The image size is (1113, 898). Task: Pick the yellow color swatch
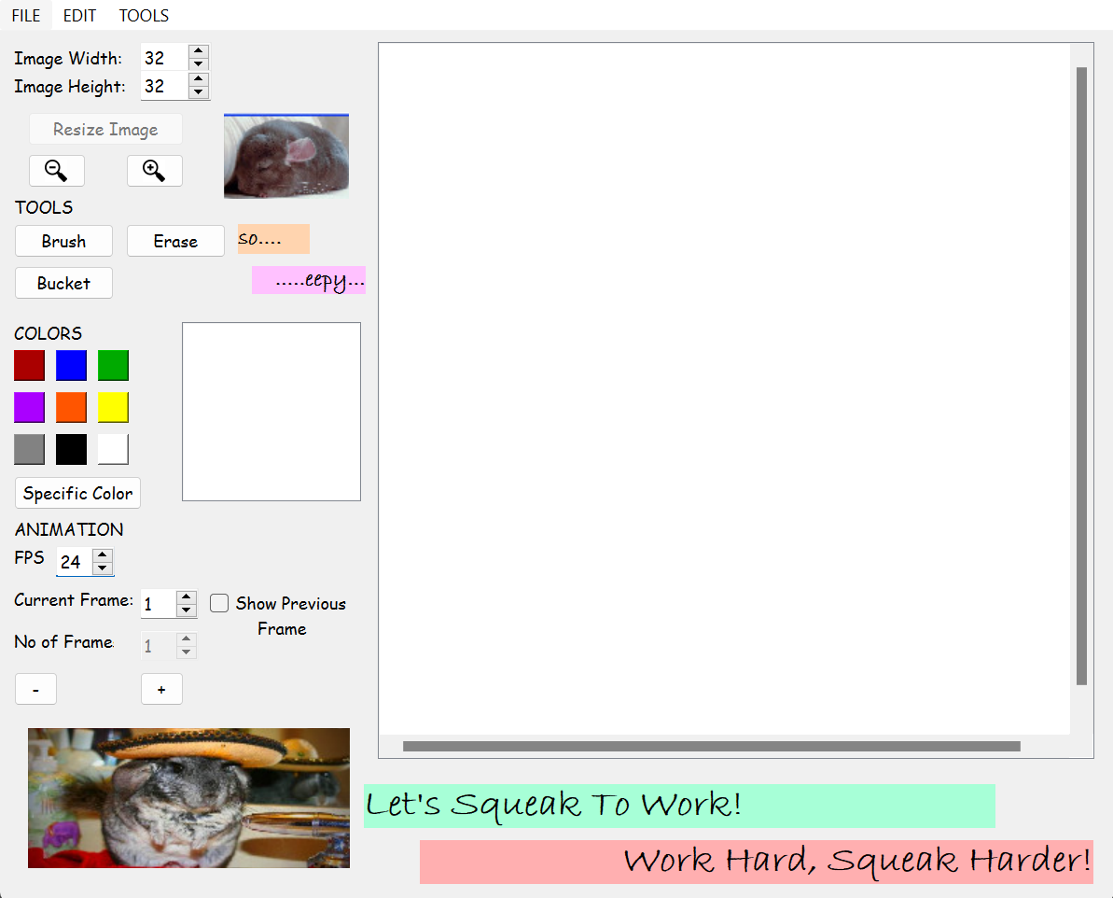[113, 407]
